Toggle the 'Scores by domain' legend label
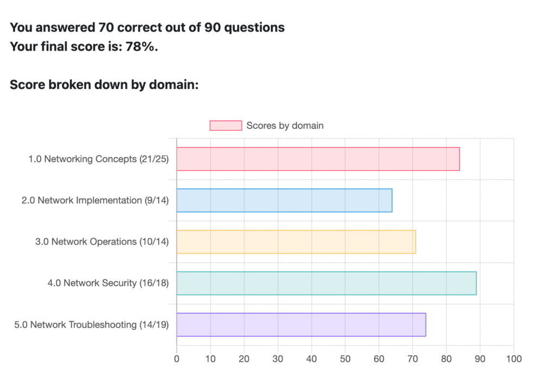 click(285, 126)
